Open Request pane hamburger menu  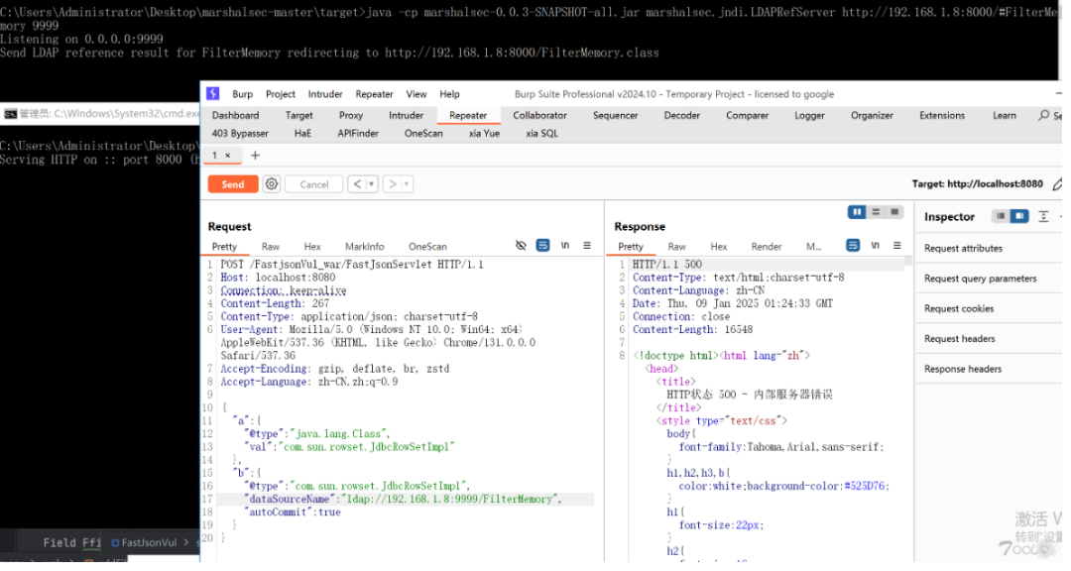pos(587,245)
